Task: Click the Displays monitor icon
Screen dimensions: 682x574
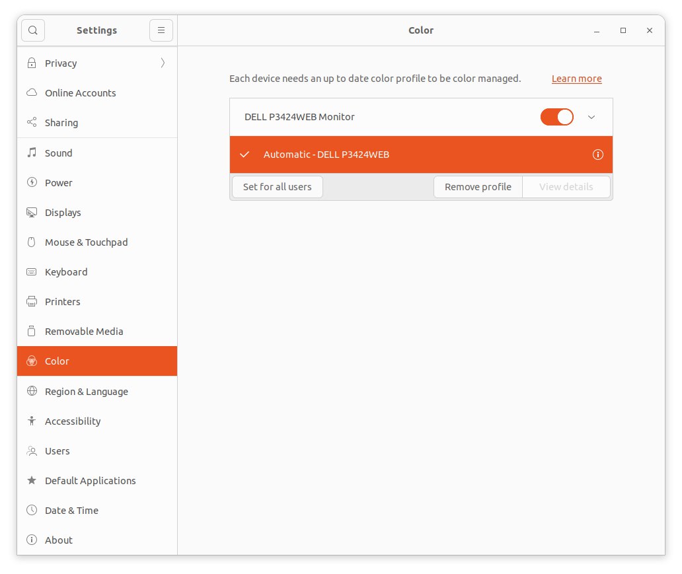Action: pos(32,212)
